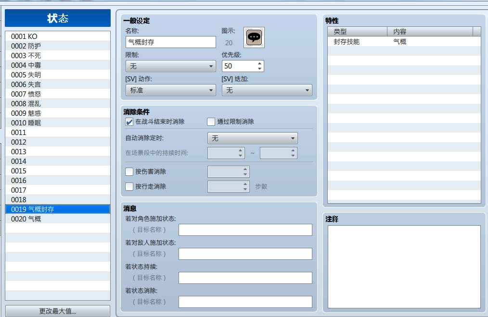Select empty state 0013
This screenshot has height=317, width=488.
click(x=58, y=152)
